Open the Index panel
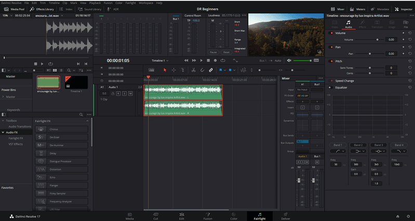 pos(66,9)
